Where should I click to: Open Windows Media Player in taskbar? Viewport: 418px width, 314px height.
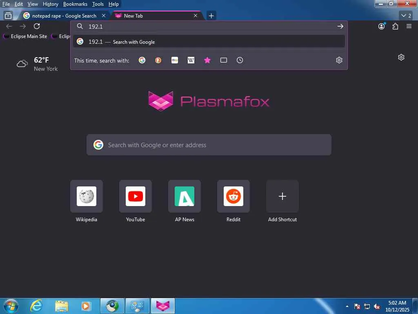pos(86,306)
